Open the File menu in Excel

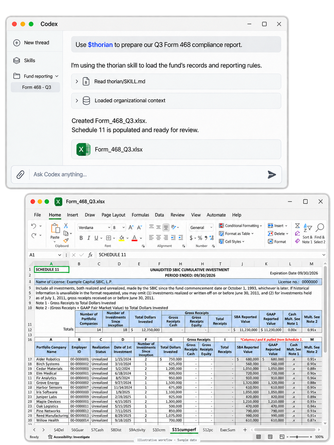tap(38, 215)
